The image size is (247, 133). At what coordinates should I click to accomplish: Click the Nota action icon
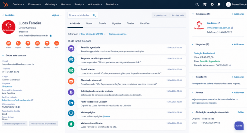coord(28,43)
